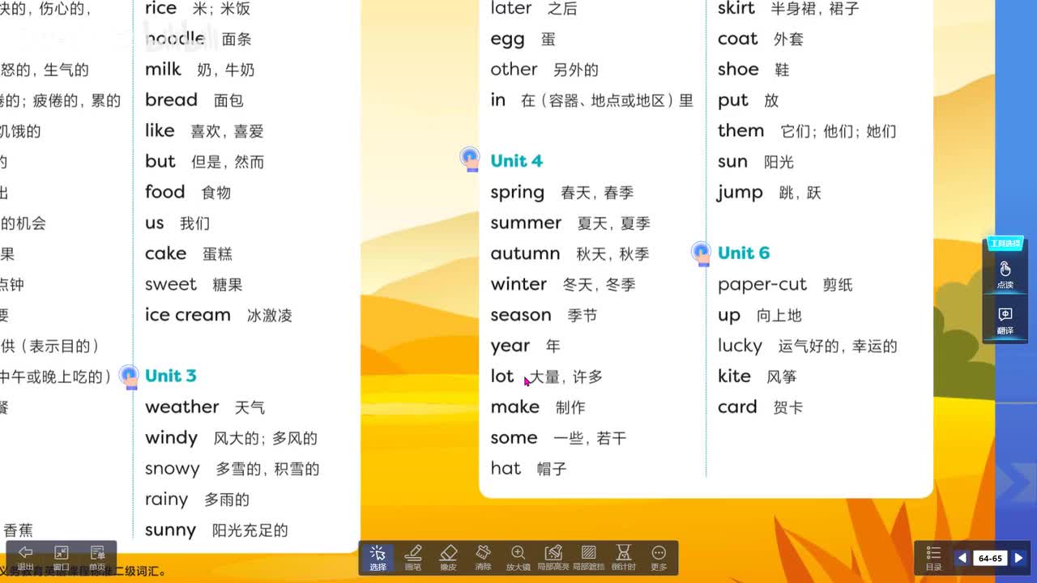Switch to 窗口 window mode
Image resolution: width=1037 pixels, height=583 pixels.
pyautogui.click(x=61, y=557)
